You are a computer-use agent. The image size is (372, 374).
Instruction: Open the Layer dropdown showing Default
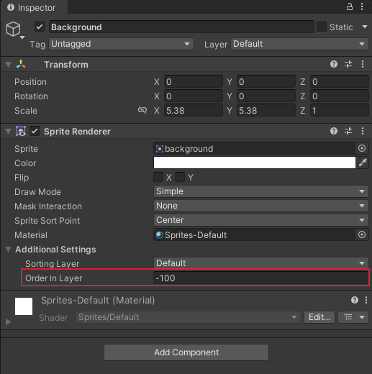pos(299,44)
